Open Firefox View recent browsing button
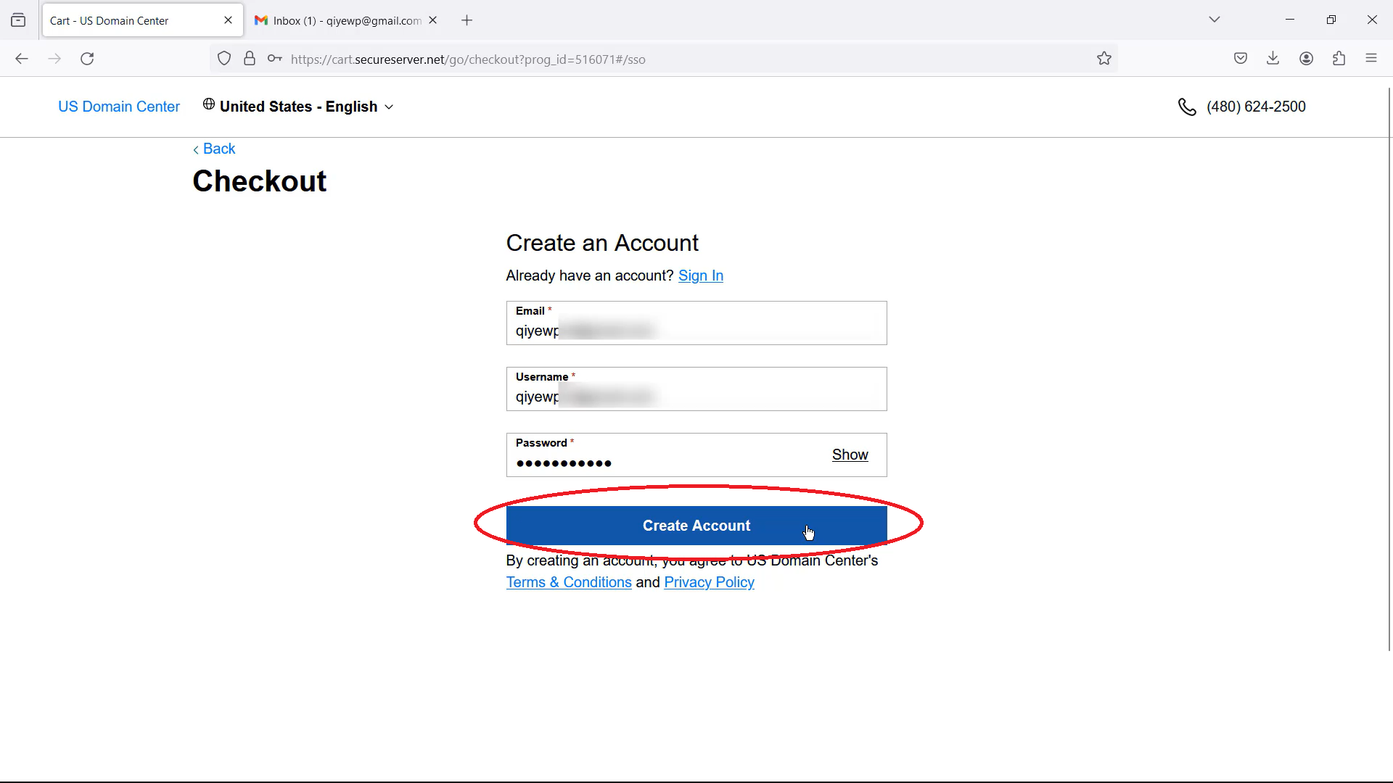The height and width of the screenshot is (783, 1393). click(18, 20)
